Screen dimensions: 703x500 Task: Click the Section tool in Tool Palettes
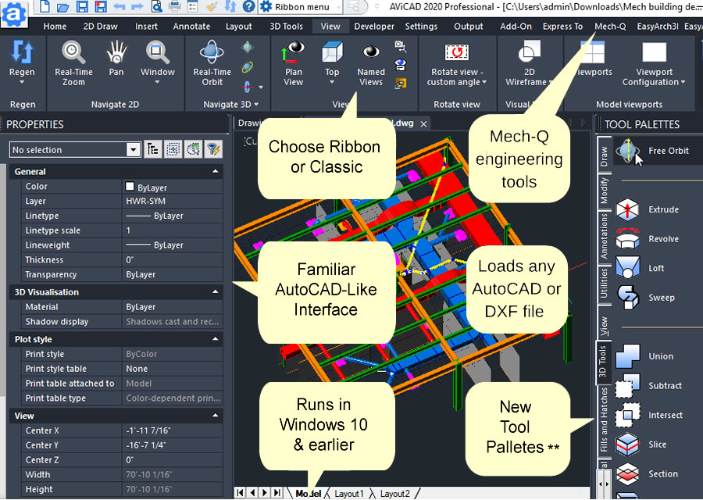pos(647,474)
